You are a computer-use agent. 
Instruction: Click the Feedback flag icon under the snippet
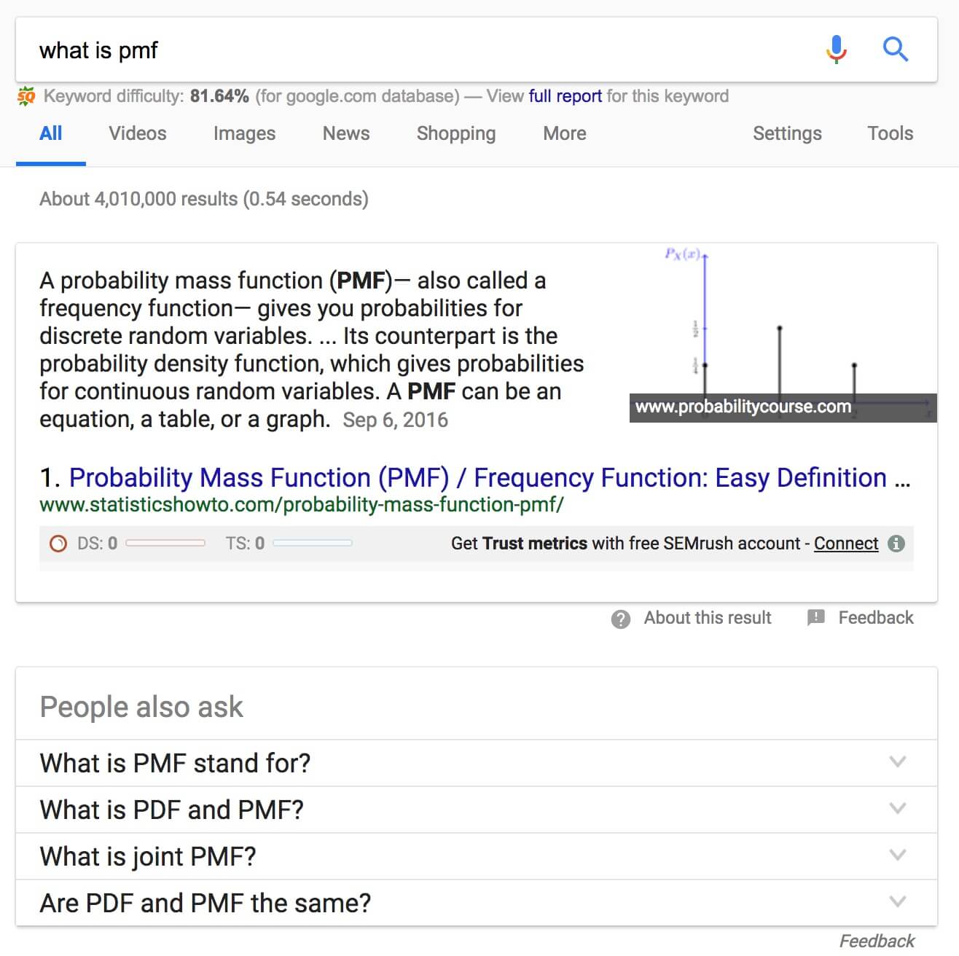pos(816,618)
